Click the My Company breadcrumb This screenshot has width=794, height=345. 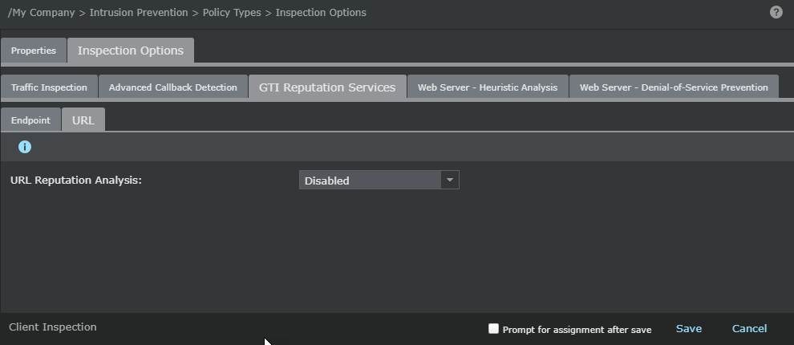[x=42, y=13]
